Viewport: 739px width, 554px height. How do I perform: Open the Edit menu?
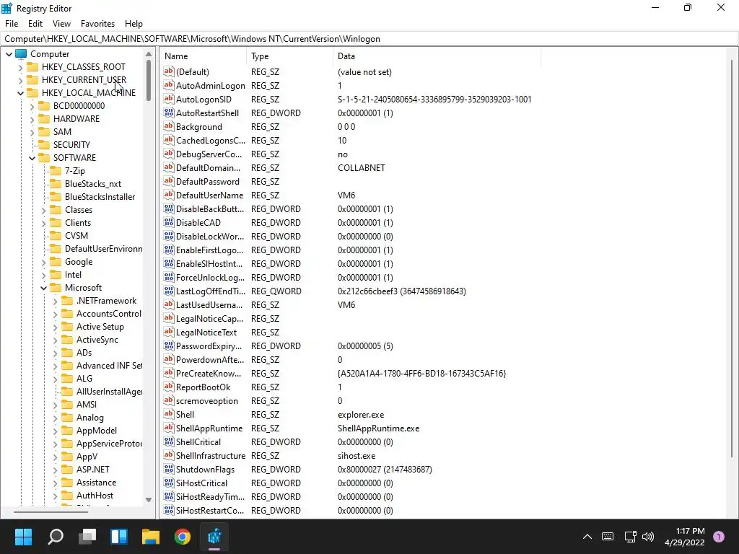(x=35, y=24)
